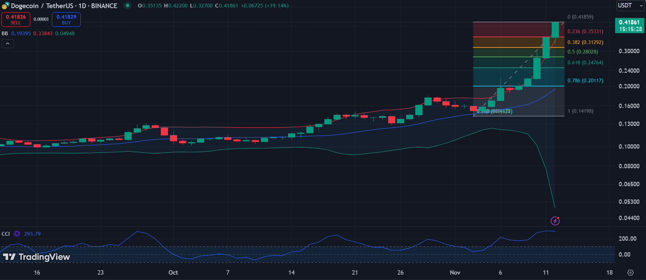Viewport: 646px width, 280px height.
Task: Select the Fibonacci 0.786 (0.20117) level label
Action: point(585,81)
